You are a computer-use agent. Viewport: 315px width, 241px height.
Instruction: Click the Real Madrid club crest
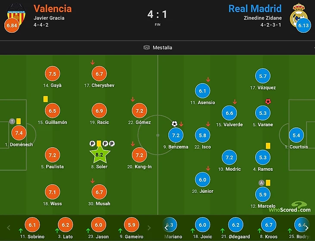pos(299,15)
